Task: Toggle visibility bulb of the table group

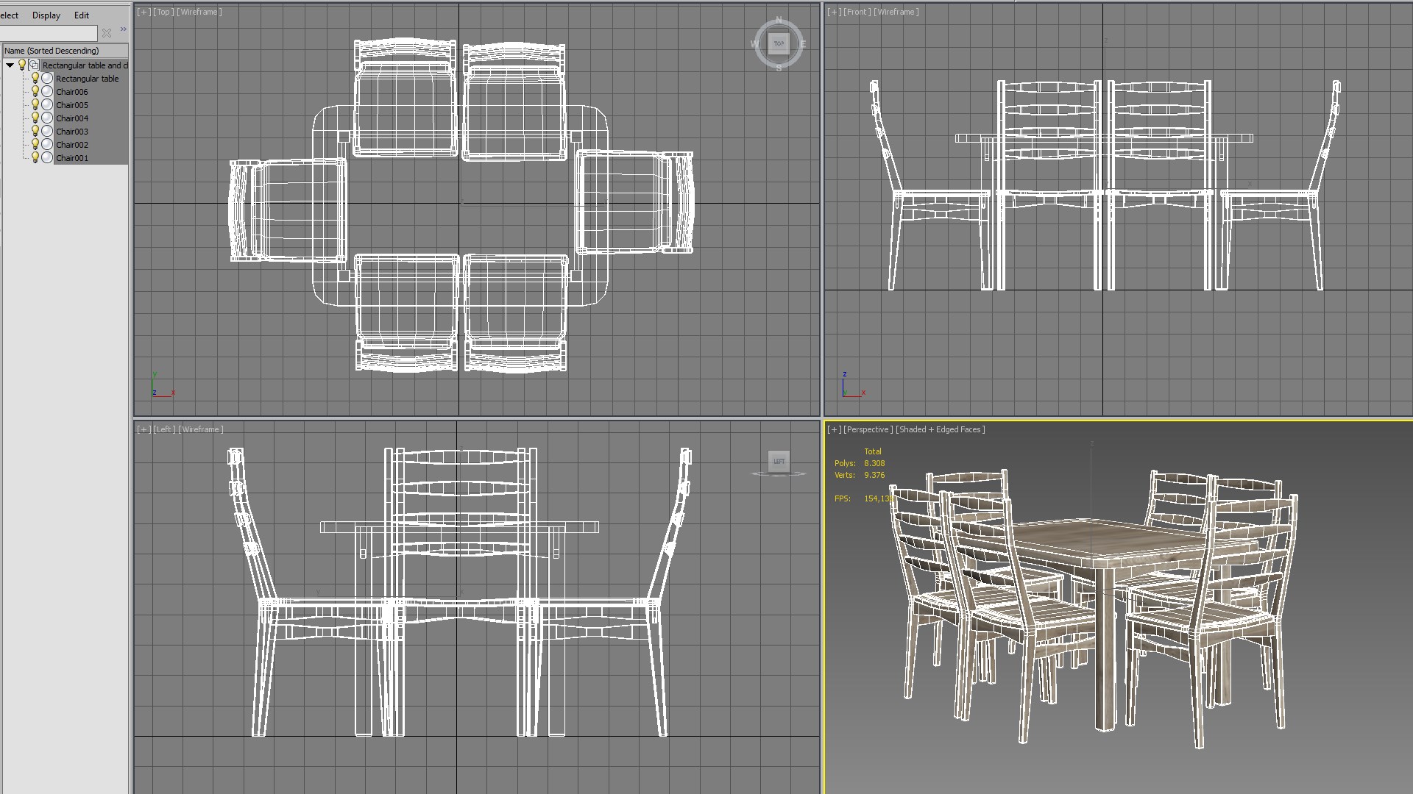Action: click(x=22, y=65)
